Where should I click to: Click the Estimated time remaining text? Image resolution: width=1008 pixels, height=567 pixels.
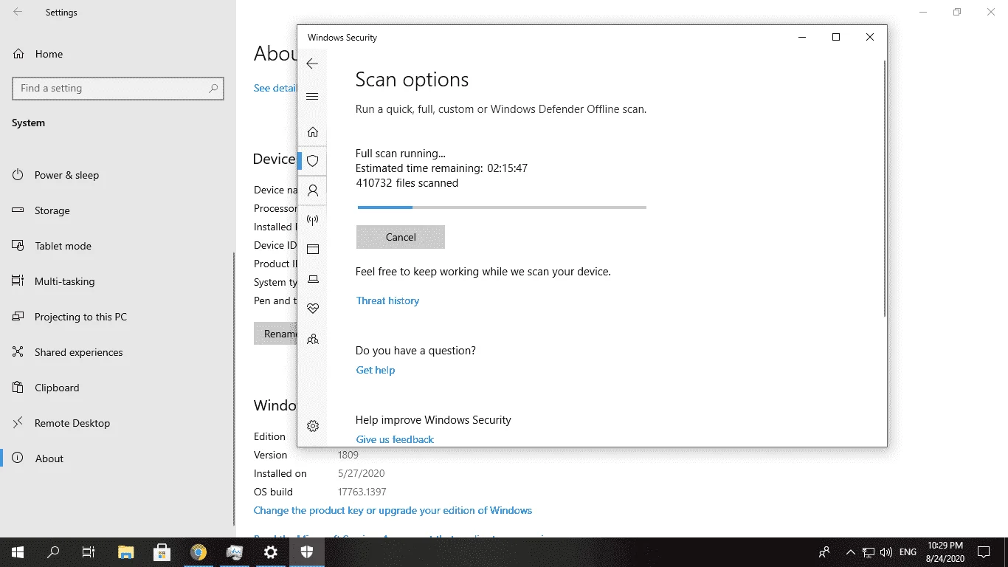click(x=441, y=168)
